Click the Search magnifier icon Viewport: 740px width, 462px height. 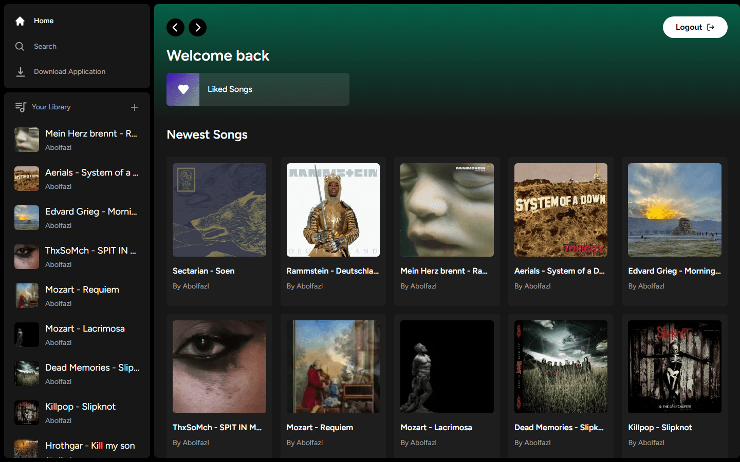[x=20, y=46]
